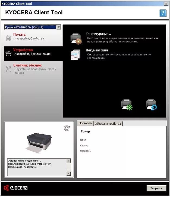Click 'Пожалуйста, подождите...' text
170x197 pixels.
click(x=23, y=167)
